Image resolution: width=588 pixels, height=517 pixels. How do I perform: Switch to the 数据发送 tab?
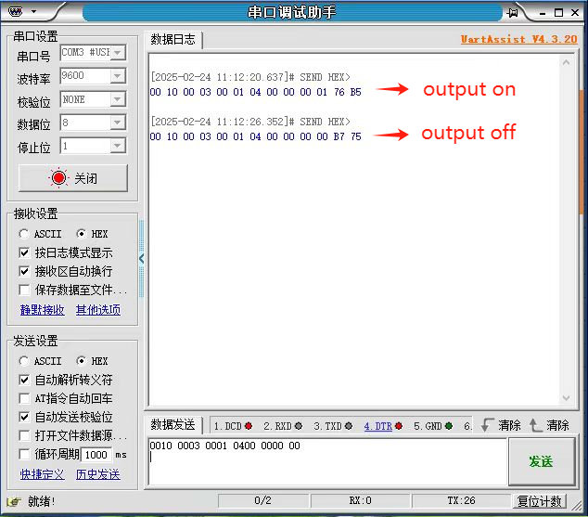coord(173,425)
